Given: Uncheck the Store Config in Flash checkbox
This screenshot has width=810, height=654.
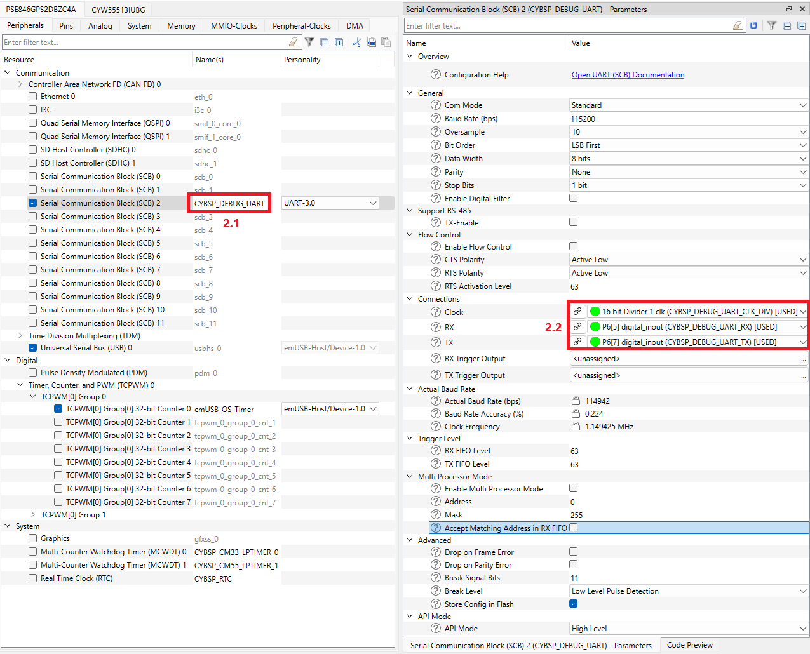Looking at the screenshot, I should (x=573, y=604).
